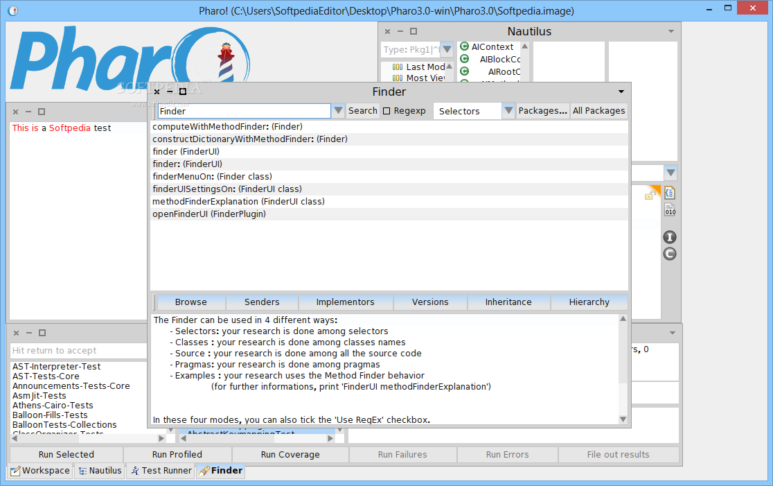Screen dimensions: 773x486
Task: Click the Run Failures button
Action: [x=402, y=454]
